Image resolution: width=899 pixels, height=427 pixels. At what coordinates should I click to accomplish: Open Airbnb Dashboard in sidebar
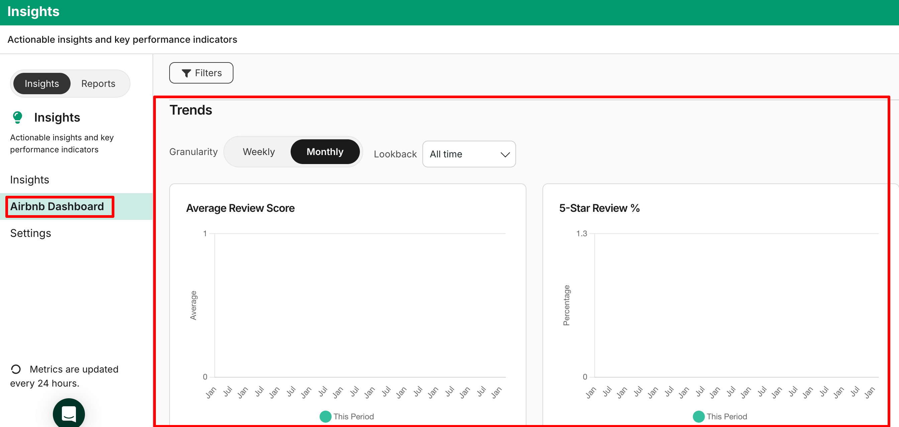pos(57,206)
